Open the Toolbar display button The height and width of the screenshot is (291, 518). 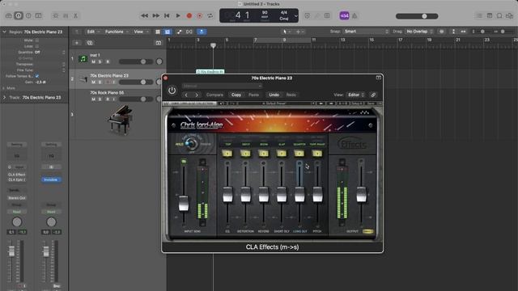(x=38, y=15)
